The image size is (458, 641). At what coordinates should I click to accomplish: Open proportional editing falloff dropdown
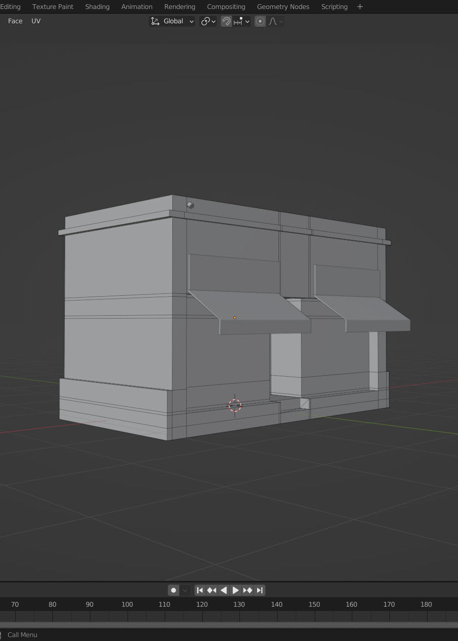click(x=276, y=21)
